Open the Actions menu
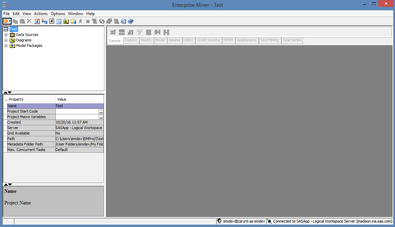This screenshot has width=395, height=227. coord(41,14)
